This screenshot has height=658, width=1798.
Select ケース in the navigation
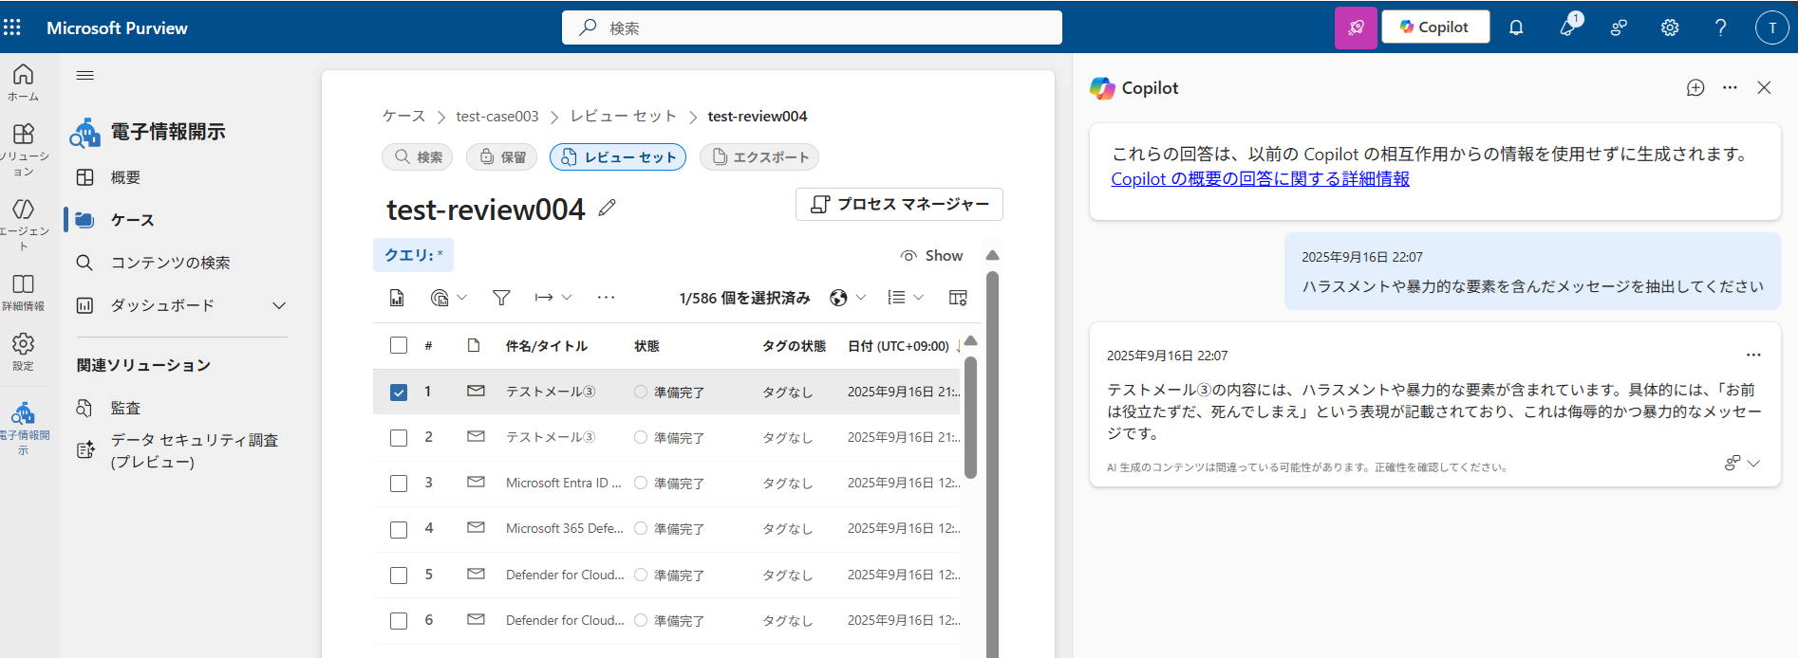coord(132,220)
